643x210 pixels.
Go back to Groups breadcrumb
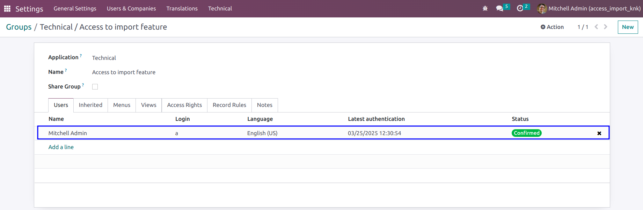click(x=19, y=27)
